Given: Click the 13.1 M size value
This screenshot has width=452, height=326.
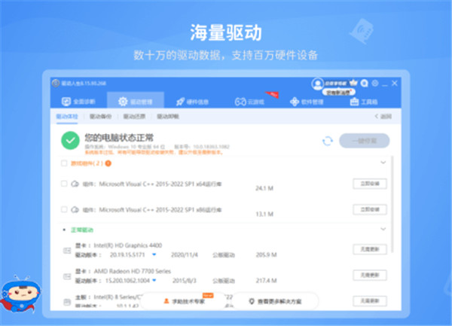Looking at the screenshot, I should pos(264,215).
